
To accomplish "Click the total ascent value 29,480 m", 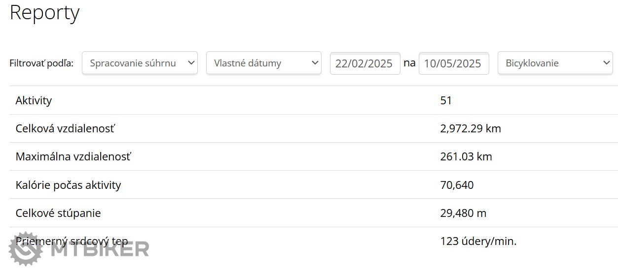I will click(x=463, y=213).
